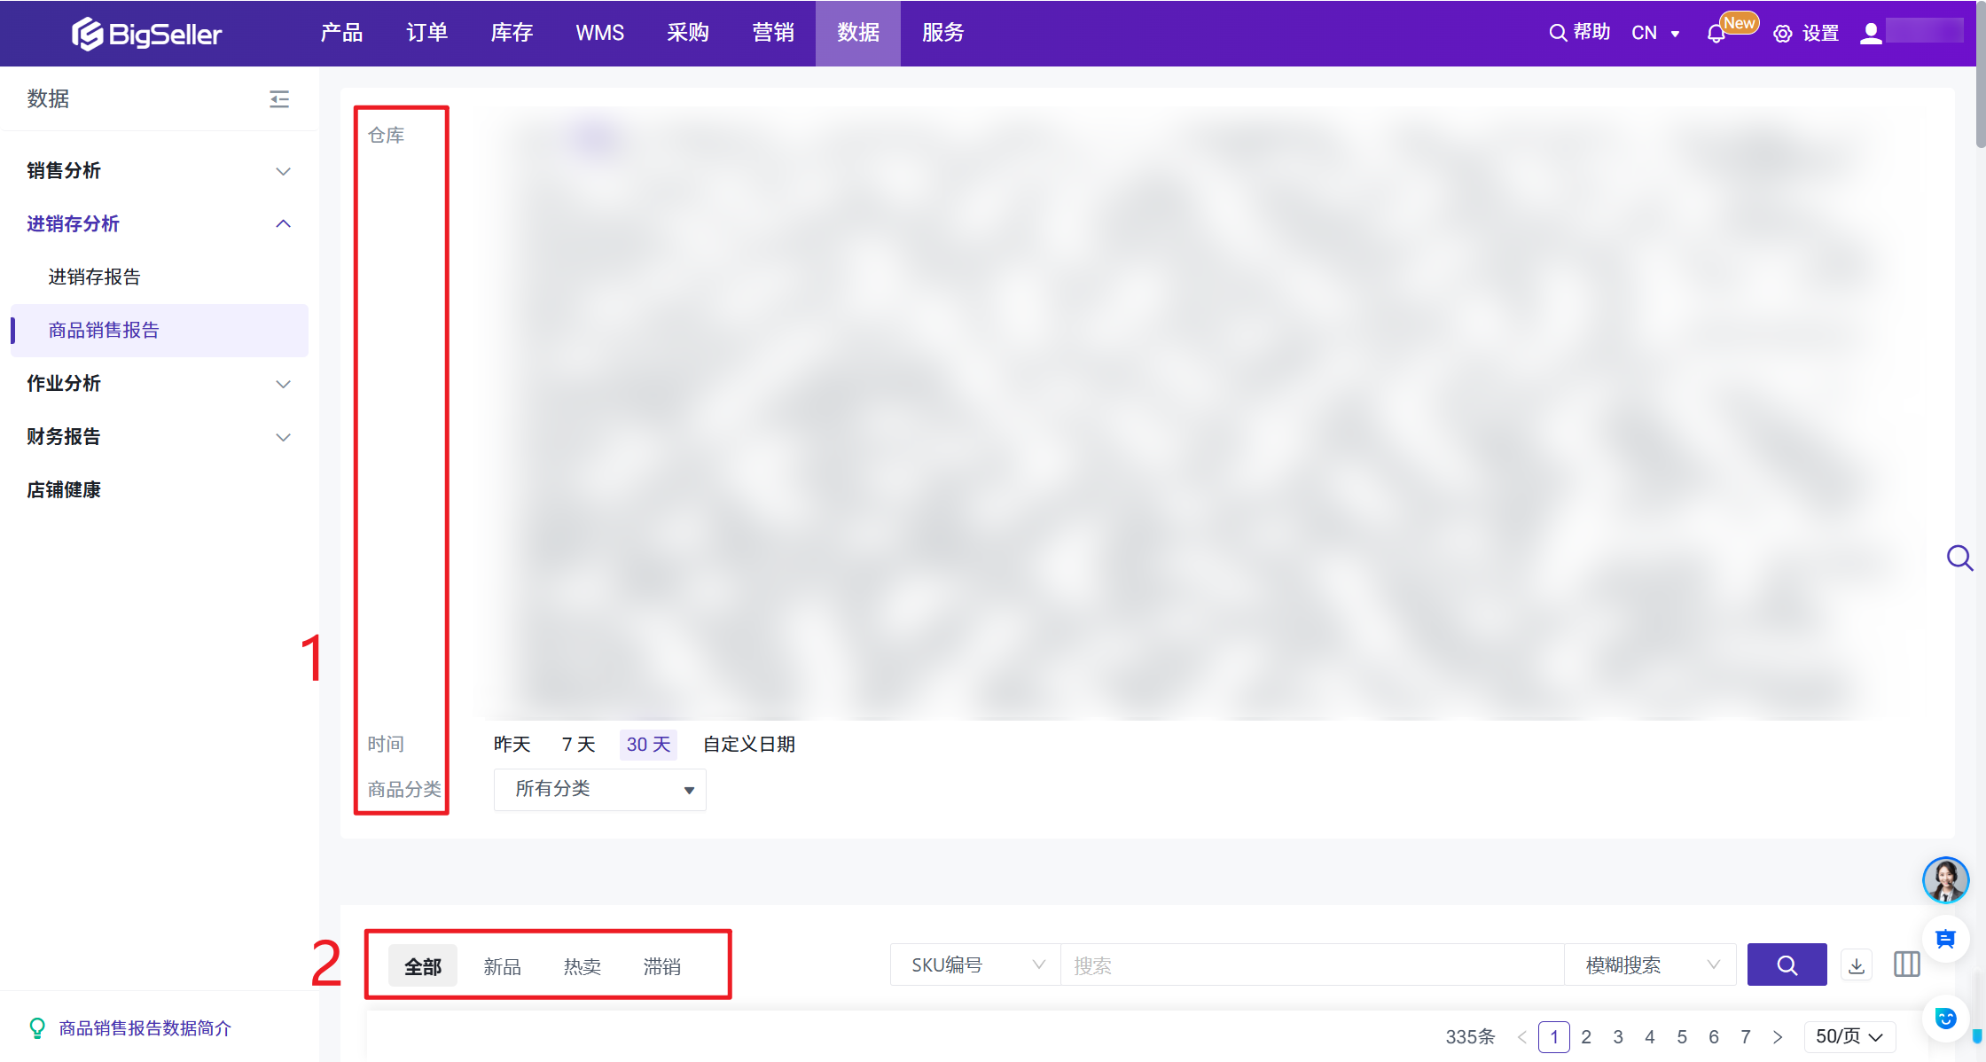Select the 昨天 time filter
Viewport: 1986px width, 1062px height.
point(512,745)
